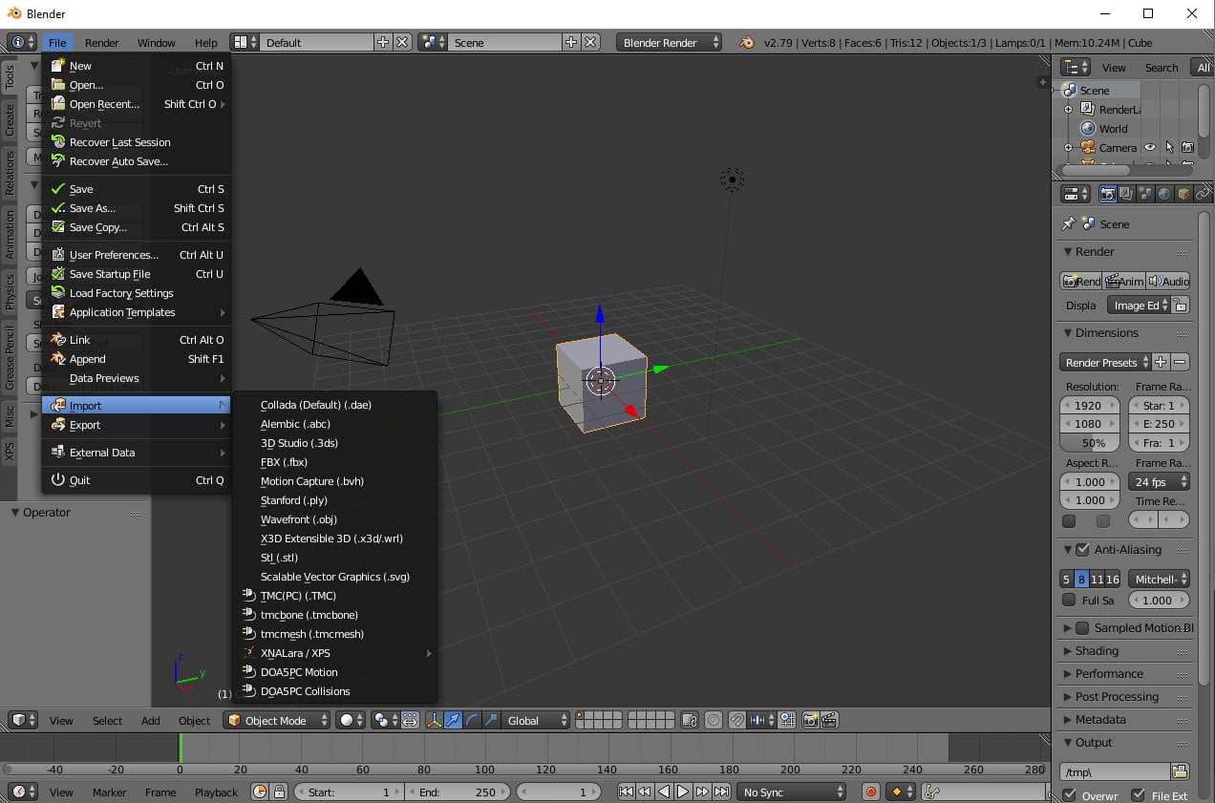Play the animation in reverse

click(x=664, y=792)
